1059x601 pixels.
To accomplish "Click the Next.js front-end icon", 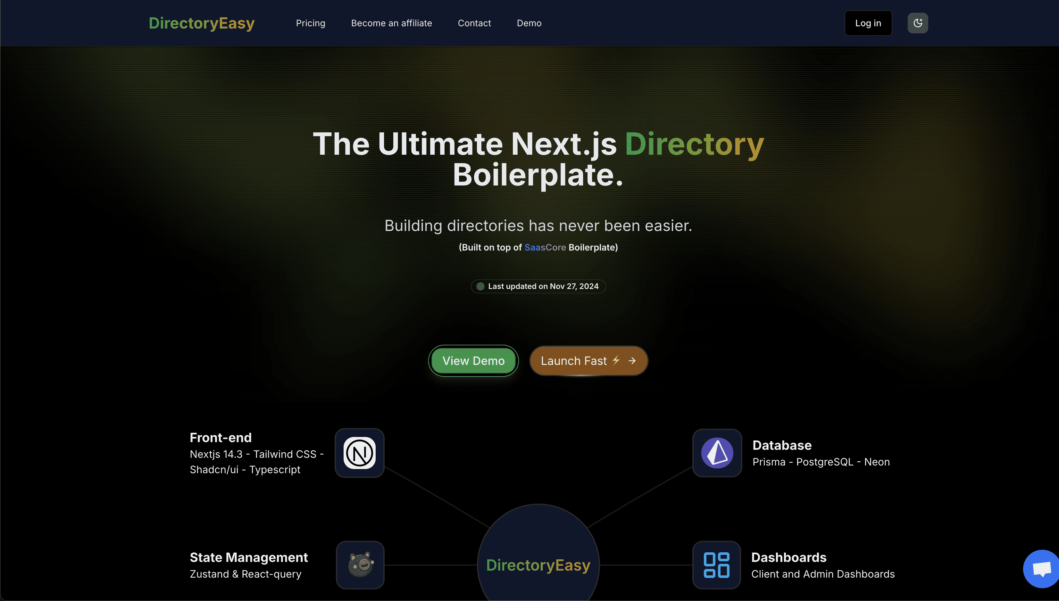I will [x=359, y=452].
